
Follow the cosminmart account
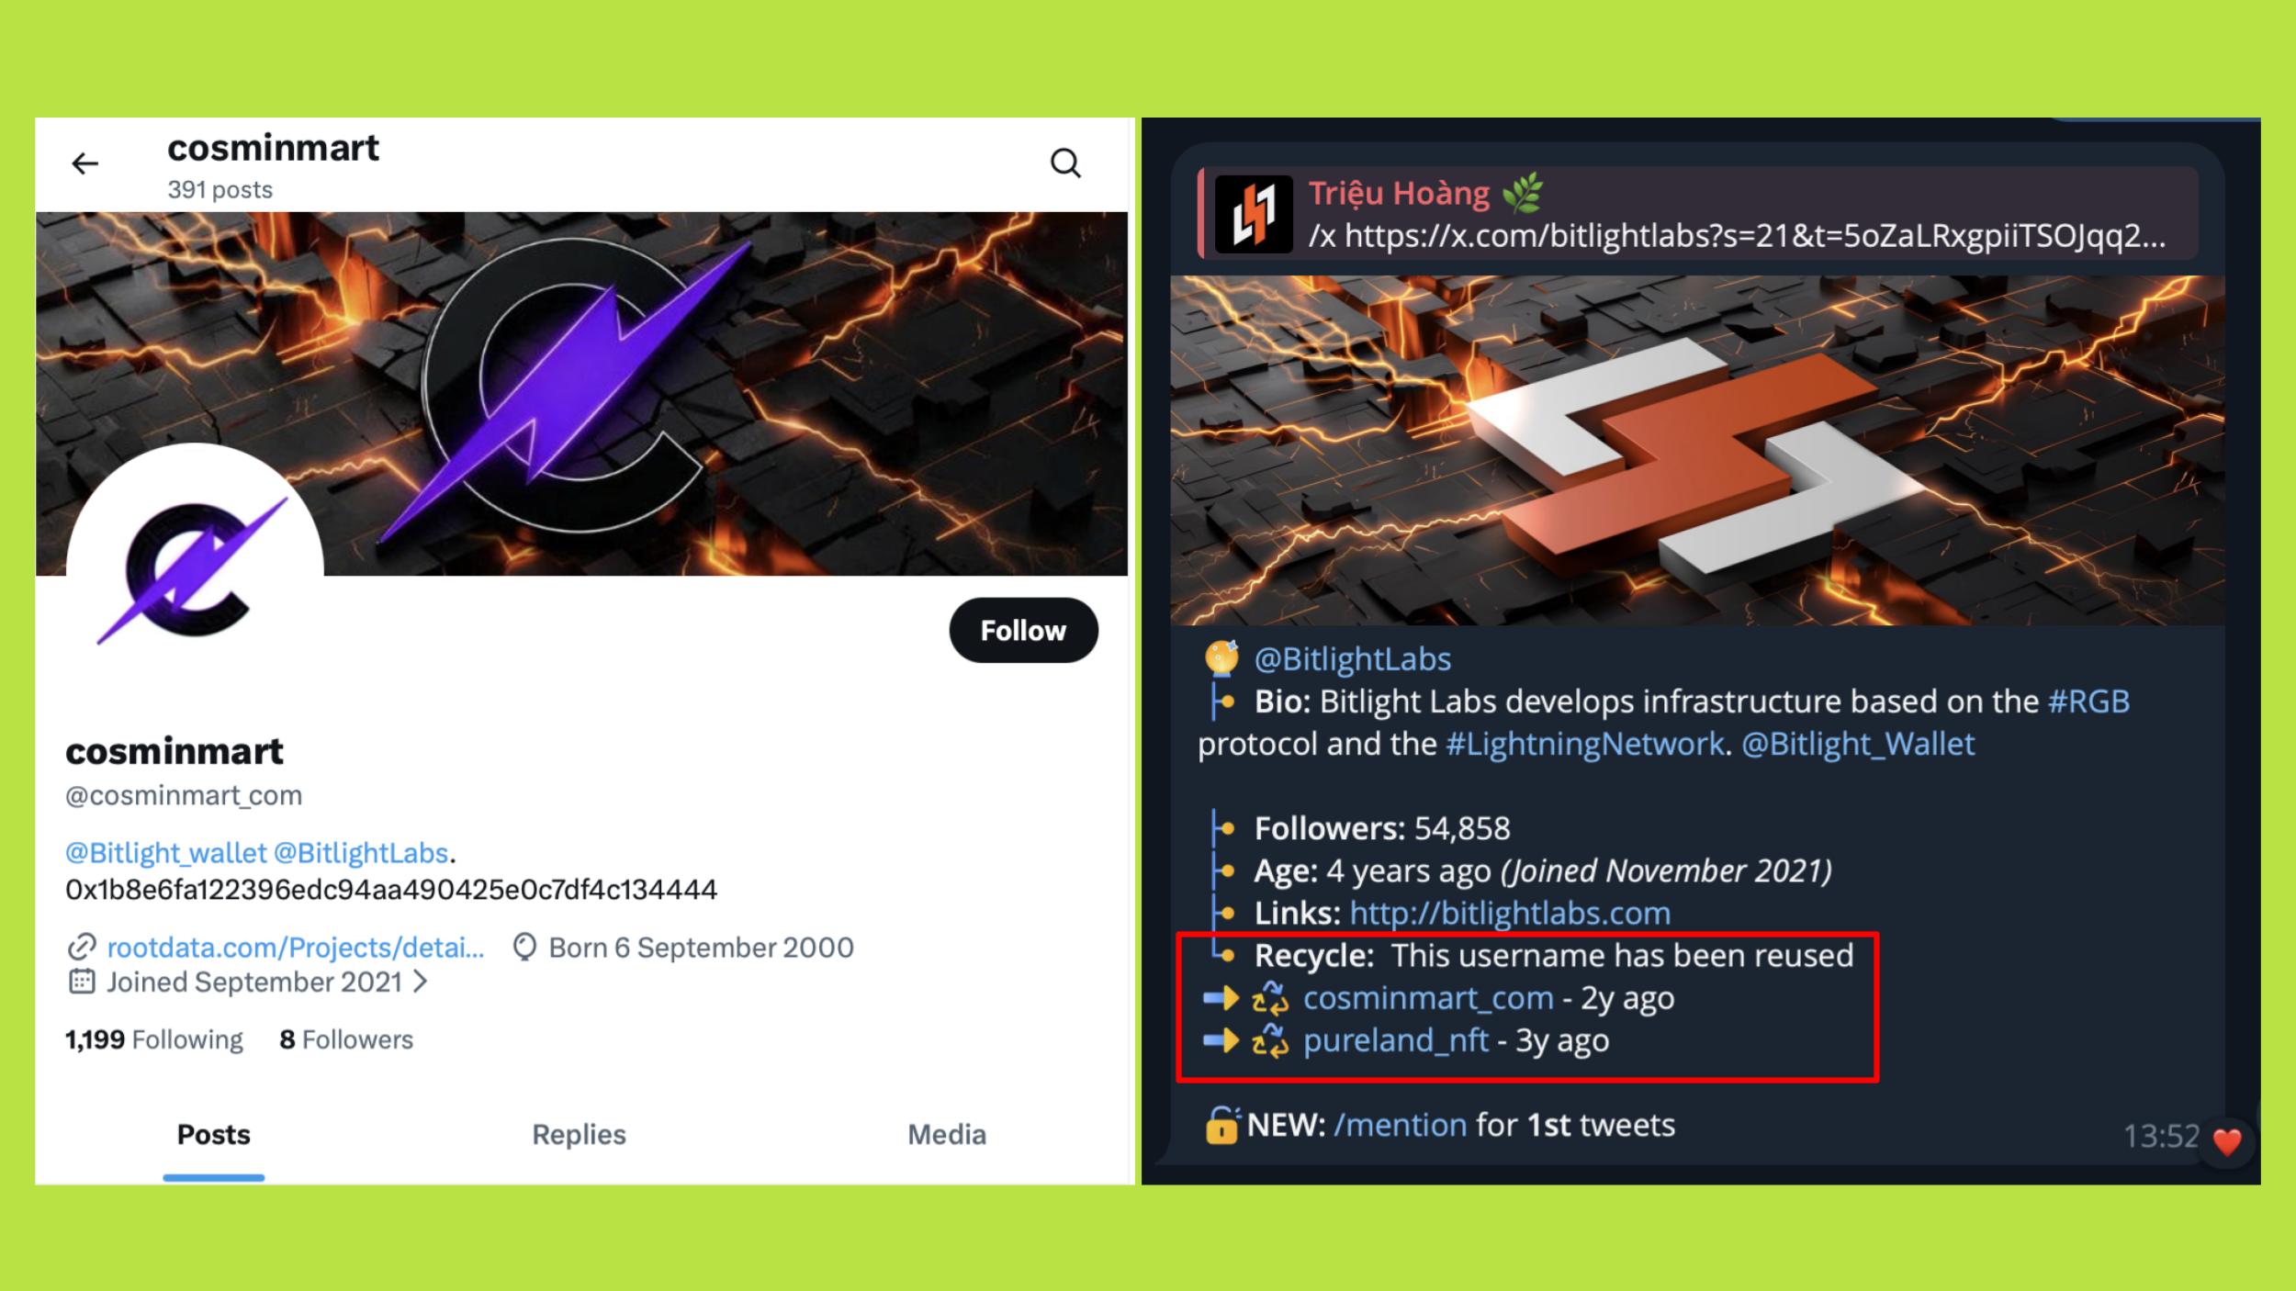[1023, 631]
